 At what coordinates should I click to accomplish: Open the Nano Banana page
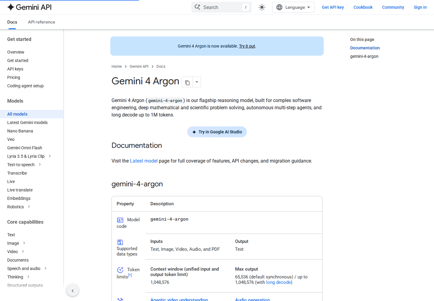(20, 131)
